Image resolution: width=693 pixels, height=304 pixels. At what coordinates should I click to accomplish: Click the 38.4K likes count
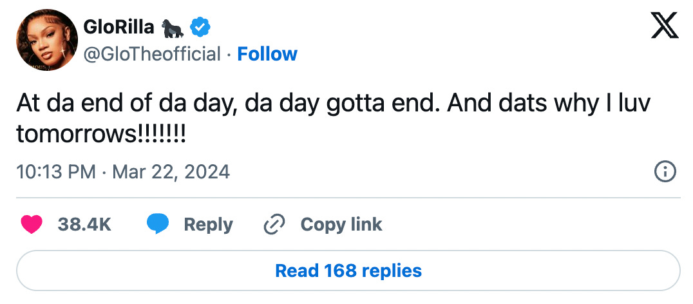pos(84,224)
